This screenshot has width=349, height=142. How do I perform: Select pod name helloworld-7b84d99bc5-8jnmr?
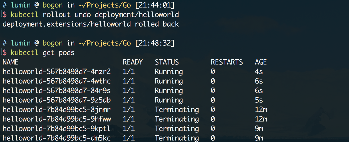pyautogui.click(x=57, y=109)
